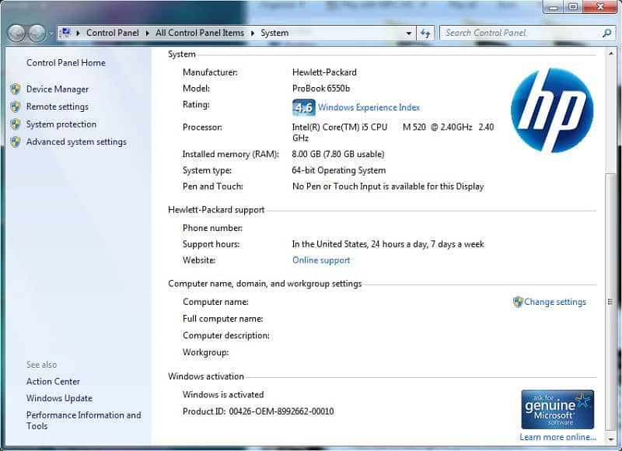Open Advanced system settings
Viewport: 622px width, 451px height.
tap(75, 142)
